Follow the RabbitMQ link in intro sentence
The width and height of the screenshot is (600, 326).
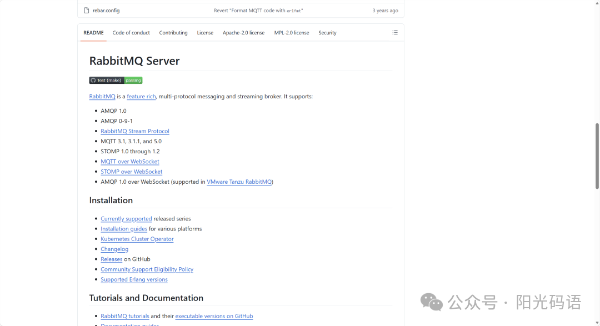coord(102,97)
